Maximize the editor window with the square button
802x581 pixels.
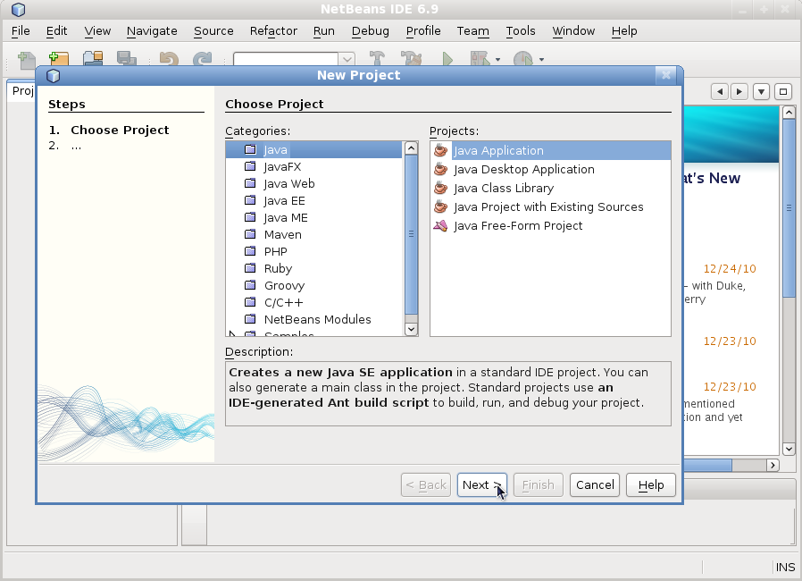(783, 92)
